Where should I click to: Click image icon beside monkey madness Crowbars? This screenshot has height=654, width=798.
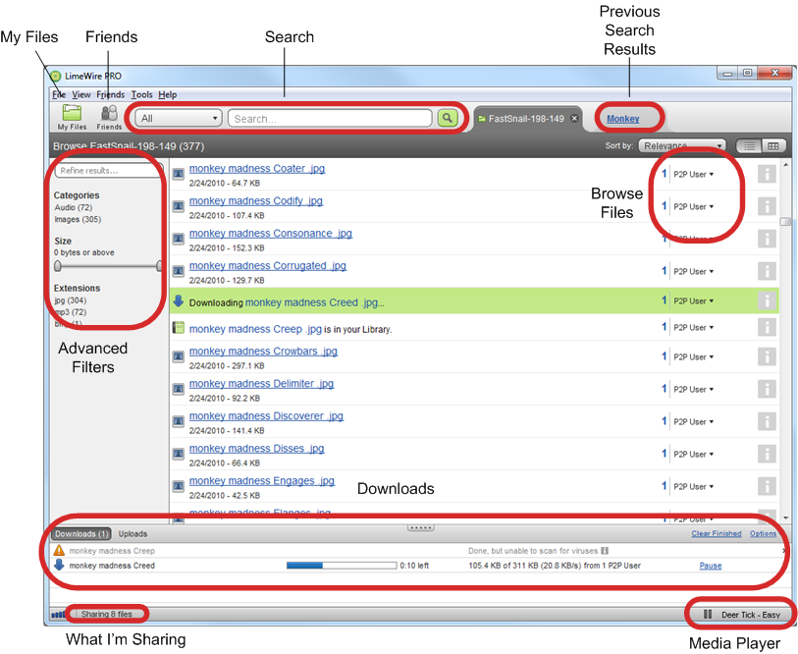[x=178, y=356]
